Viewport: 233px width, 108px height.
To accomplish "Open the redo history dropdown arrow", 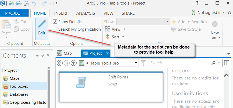I will [x=50, y=3].
